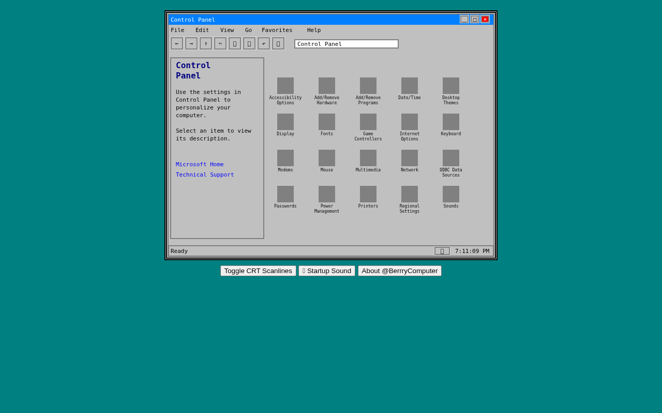Follow the Microsoft Home link

(200, 164)
